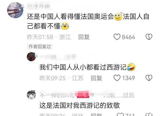Select comment text 这是法国对我西游记的致敬

coord(80,105)
